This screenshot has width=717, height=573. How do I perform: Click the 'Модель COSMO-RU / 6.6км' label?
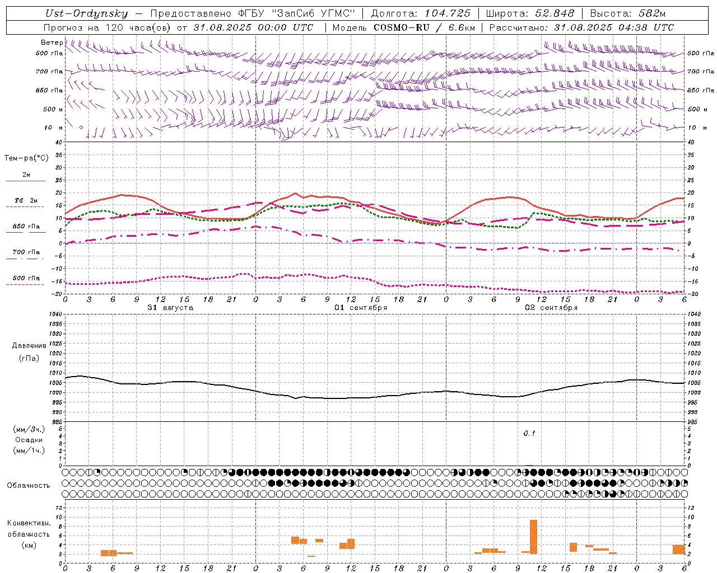pos(404,27)
